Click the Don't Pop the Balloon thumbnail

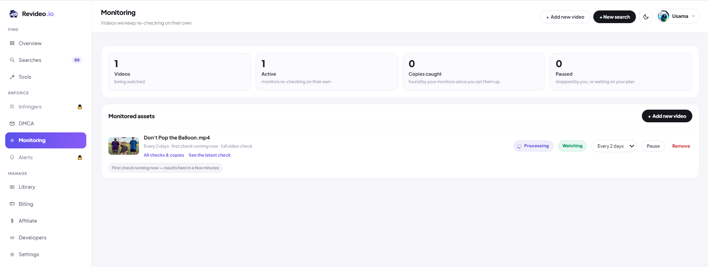(124, 146)
